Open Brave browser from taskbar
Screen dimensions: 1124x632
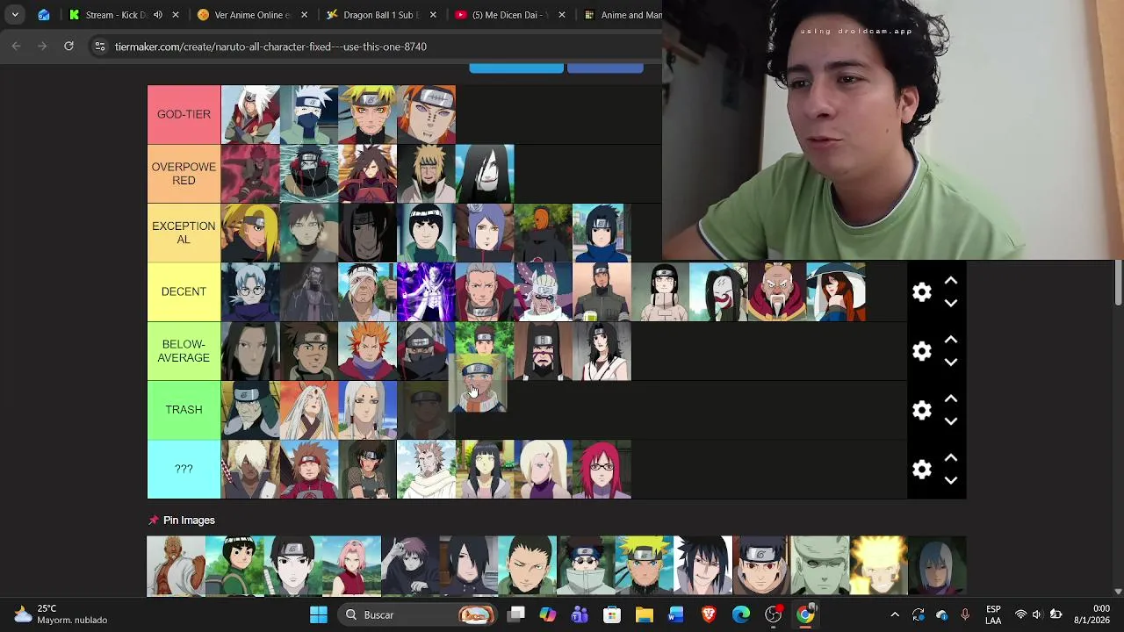point(709,615)
